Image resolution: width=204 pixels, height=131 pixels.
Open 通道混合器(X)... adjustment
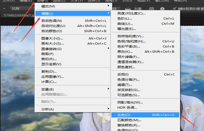(x=146, y=62)
